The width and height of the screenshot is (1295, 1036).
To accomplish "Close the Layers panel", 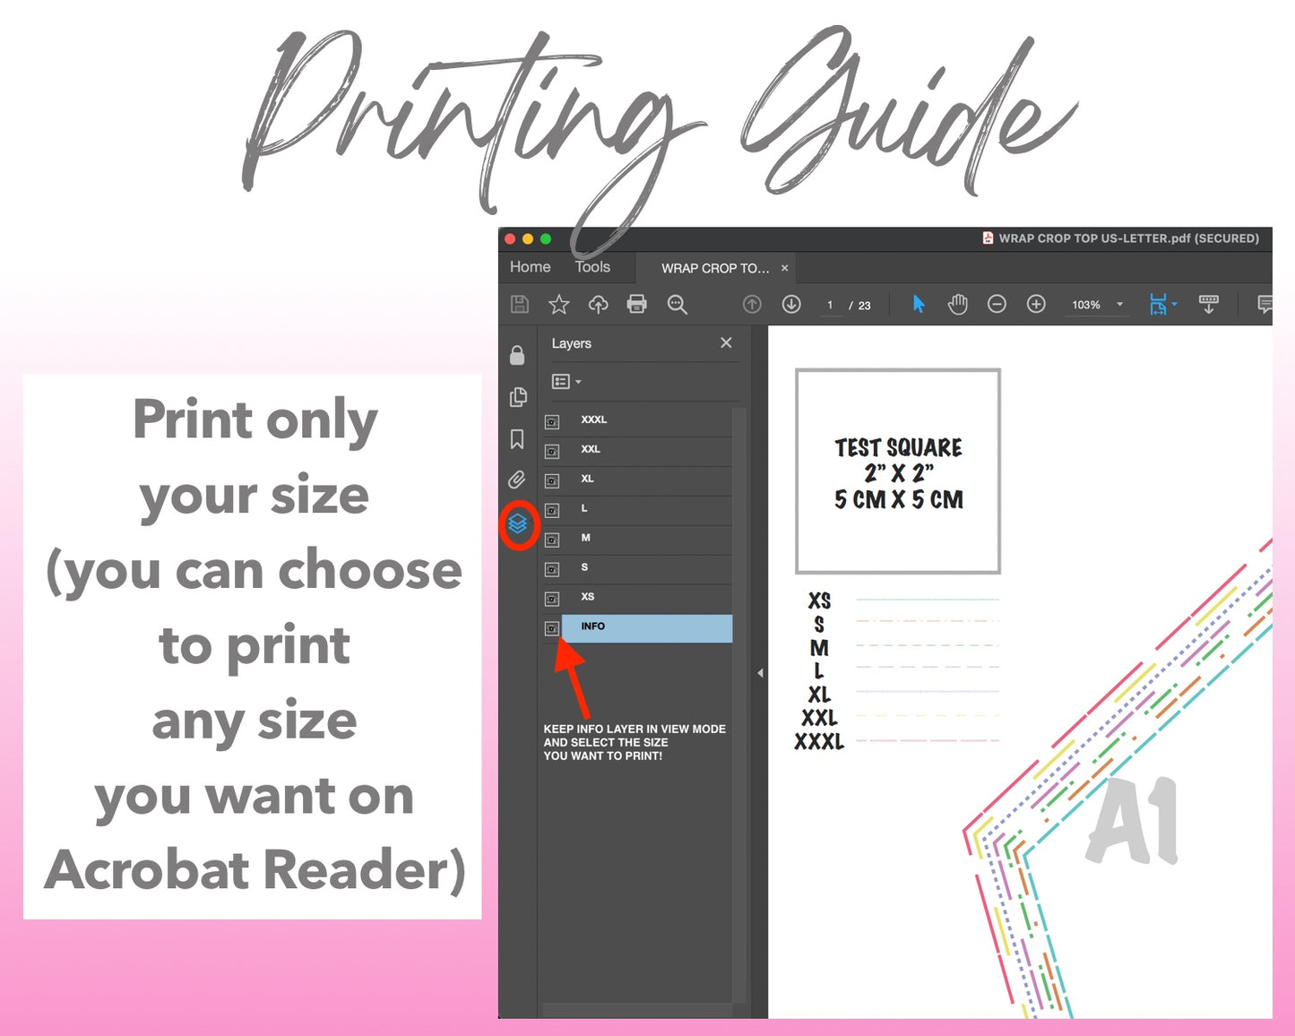I will point(726,343).
